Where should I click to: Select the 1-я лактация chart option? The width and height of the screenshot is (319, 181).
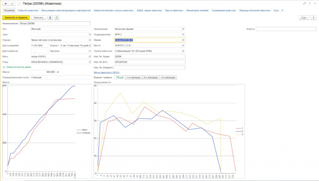pos(133,77)
